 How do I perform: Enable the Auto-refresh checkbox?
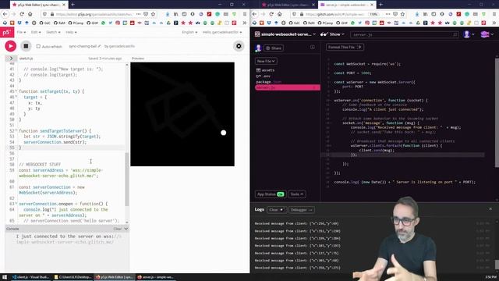(x=38, y=47)
